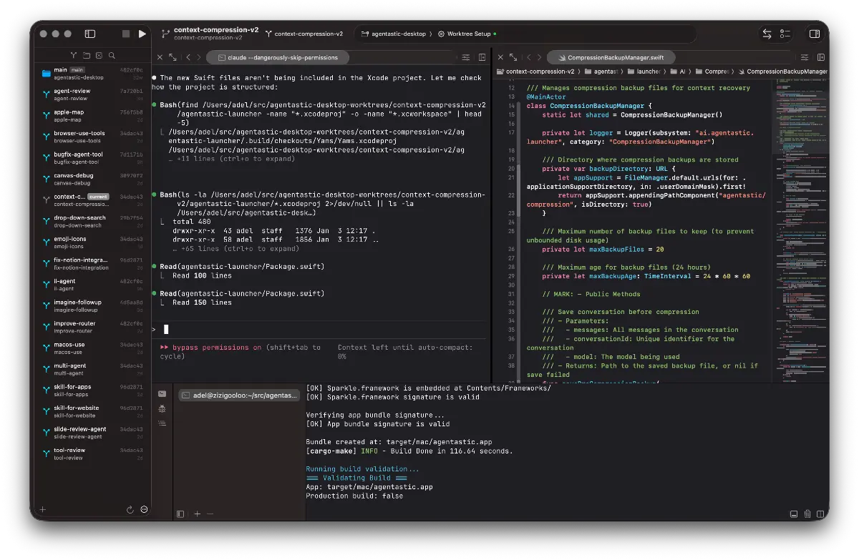Click the Run play button in the titlebar
859x560 pixels.
coord(142,34)
